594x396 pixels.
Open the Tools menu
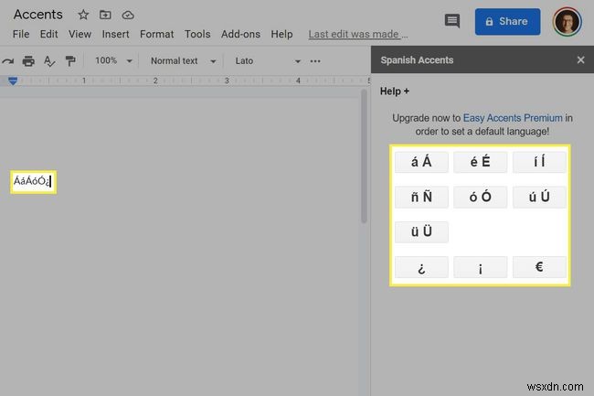click(197, 34)
